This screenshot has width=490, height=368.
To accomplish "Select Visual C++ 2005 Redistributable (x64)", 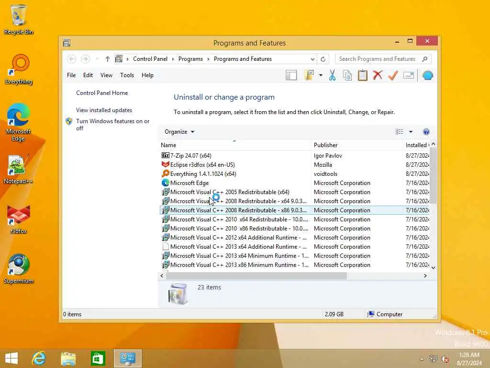I will [x=230, y=192].
